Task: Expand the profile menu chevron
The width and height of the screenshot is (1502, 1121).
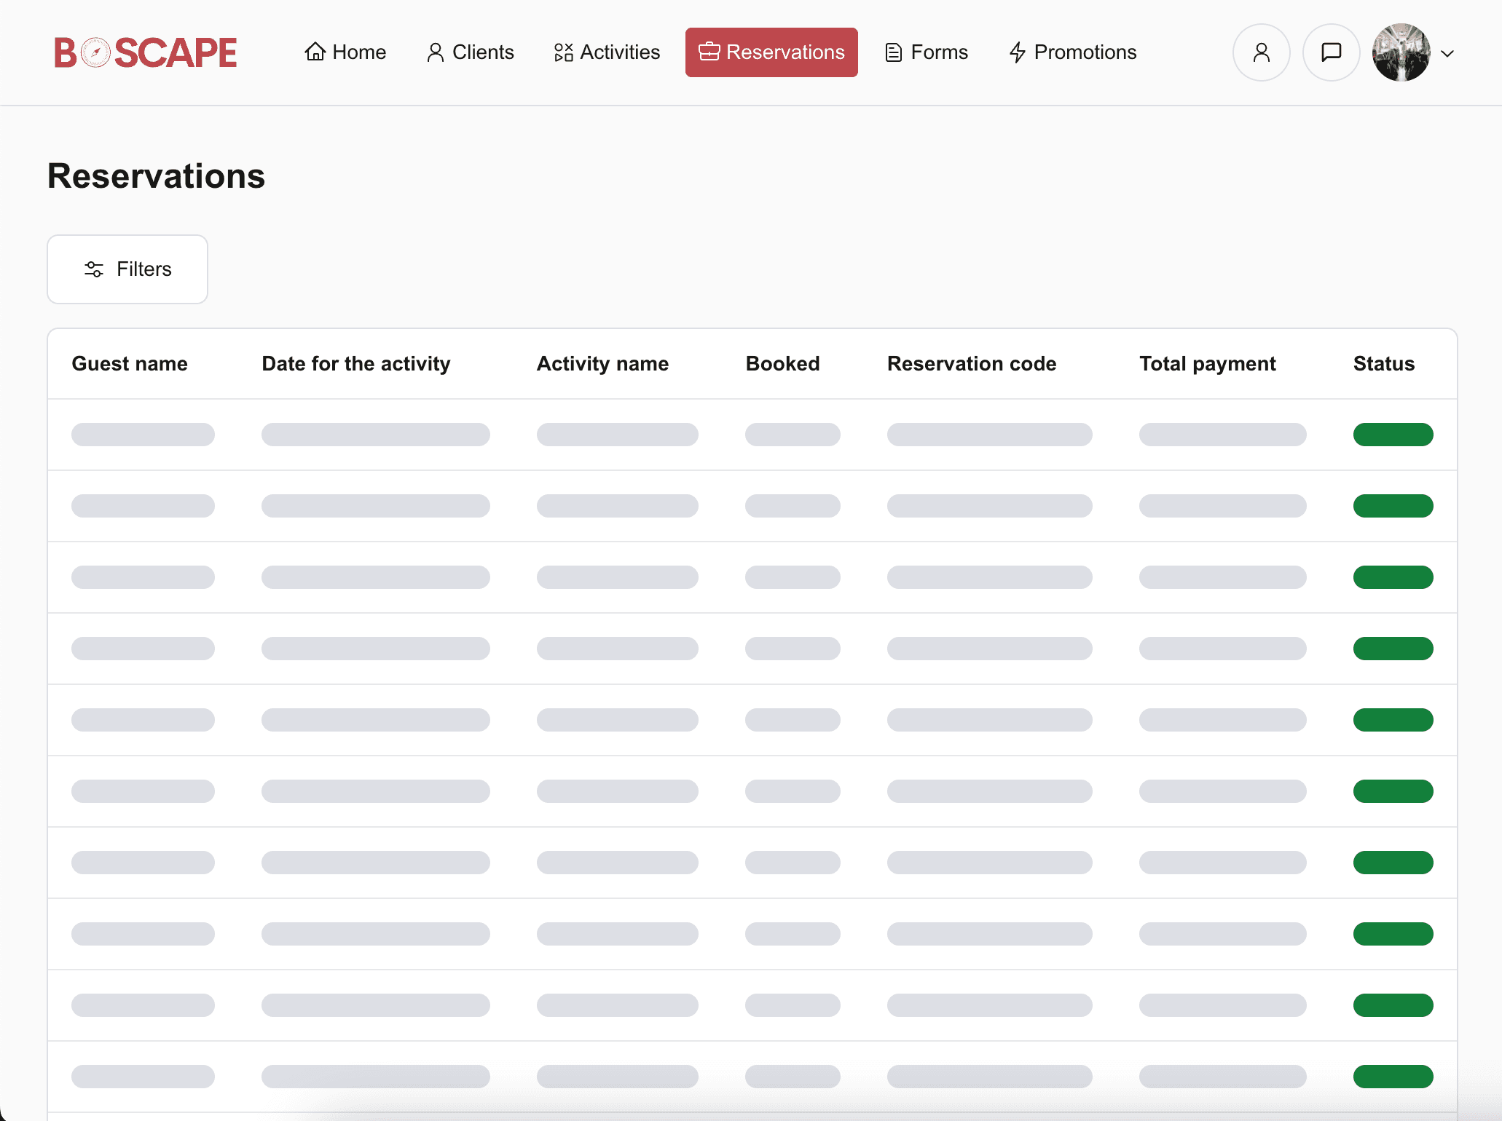Action: 1447,53
